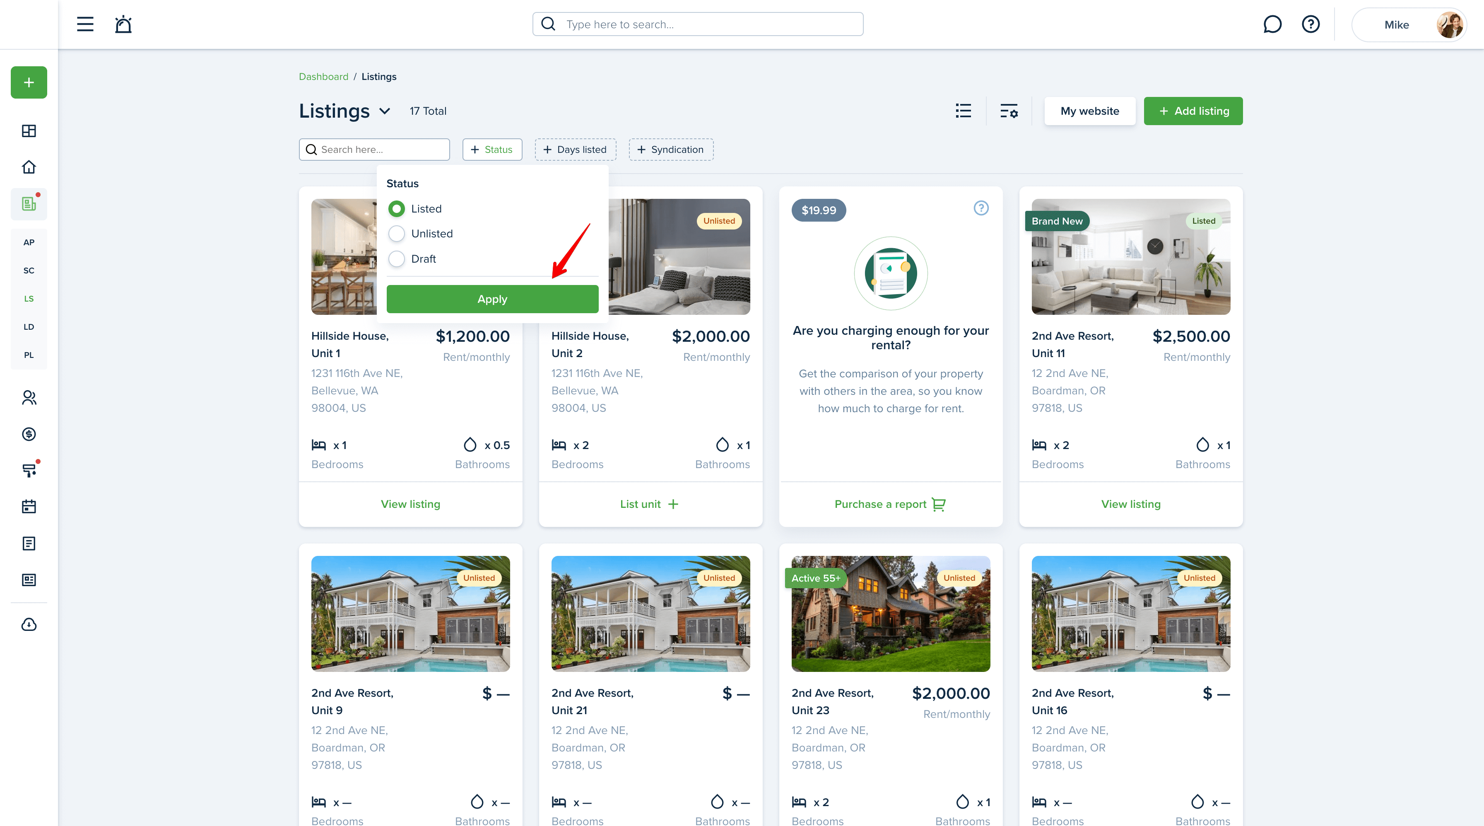Select the Listed status radio button
The height and width of the screenshot is (826, 1484).
click(x=396, y=209)
